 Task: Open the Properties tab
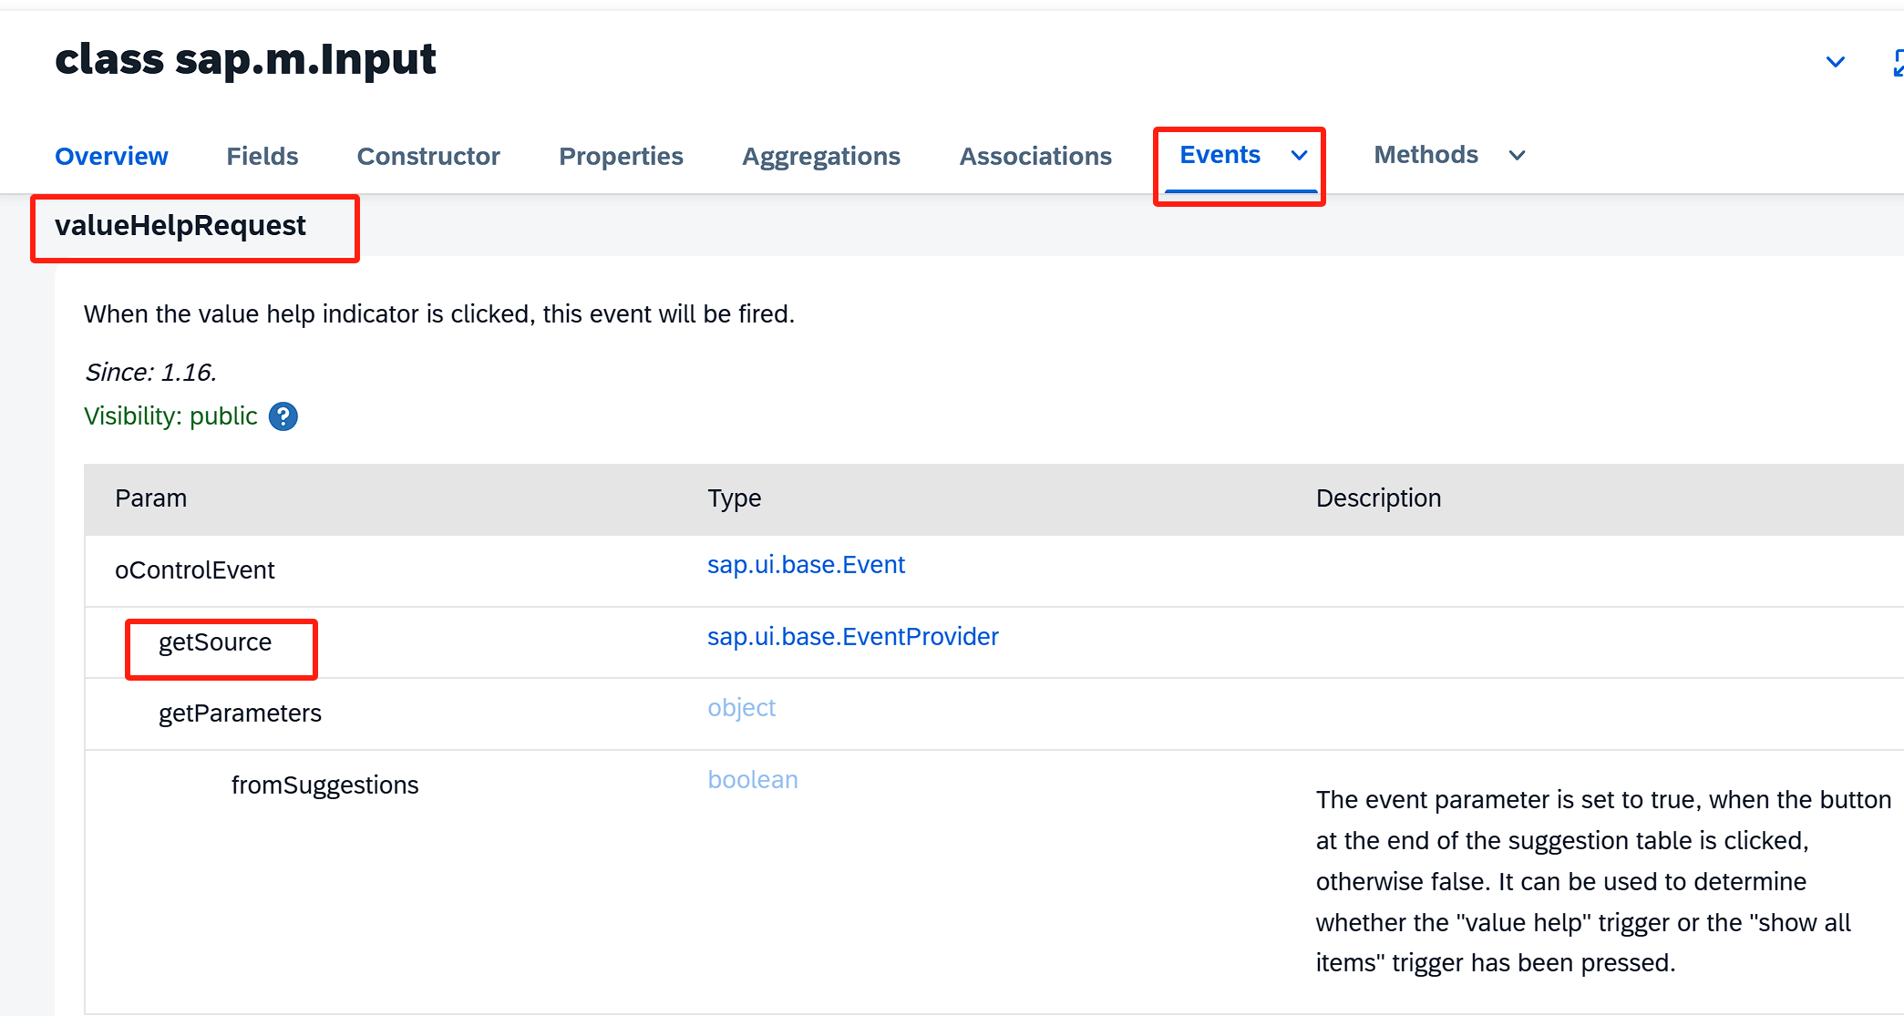[621, 156]
